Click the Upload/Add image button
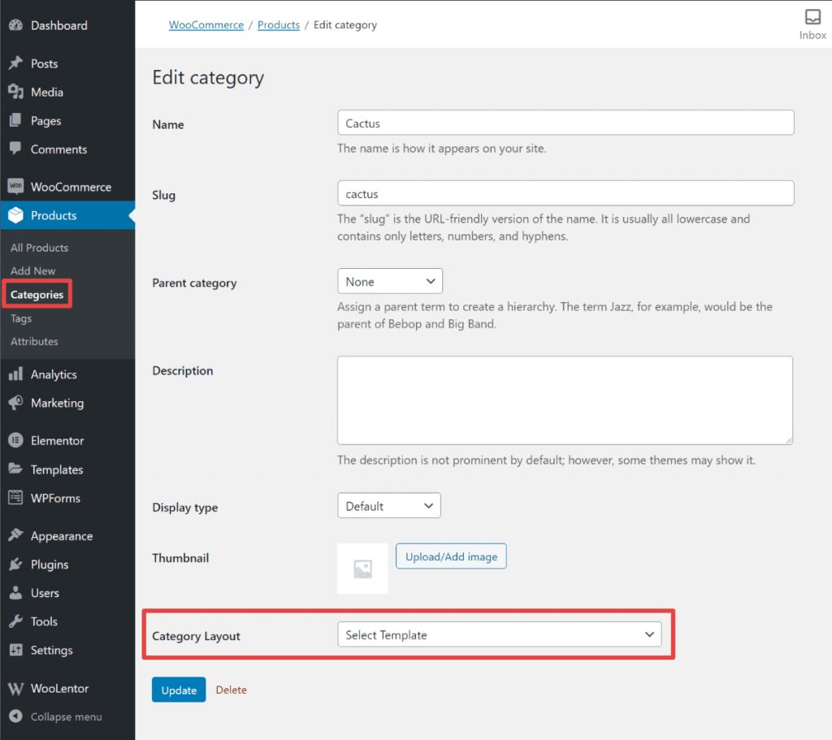The width and height of the screenshot is (832, 740). click(451, 556)
